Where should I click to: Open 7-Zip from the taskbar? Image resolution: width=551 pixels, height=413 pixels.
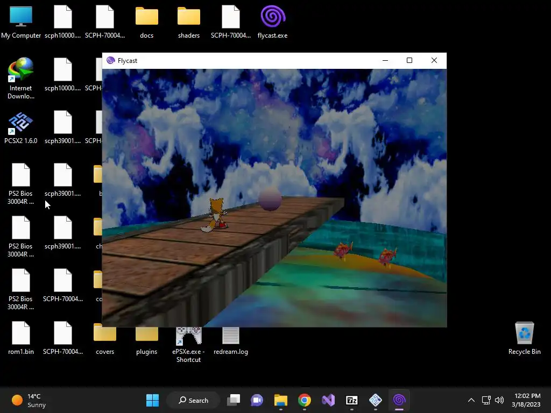point(352,400)
